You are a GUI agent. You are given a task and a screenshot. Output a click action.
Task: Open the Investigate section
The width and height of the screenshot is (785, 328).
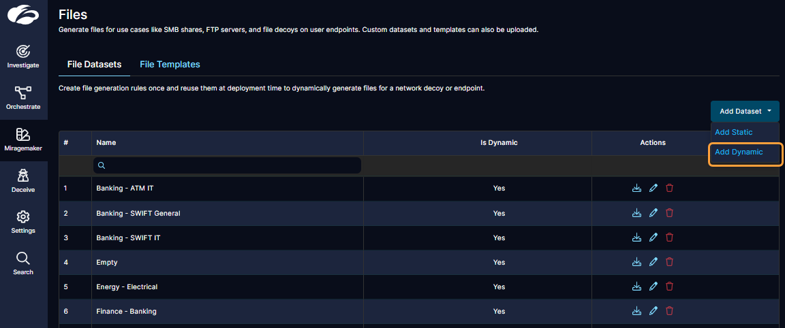coord(23,56)
